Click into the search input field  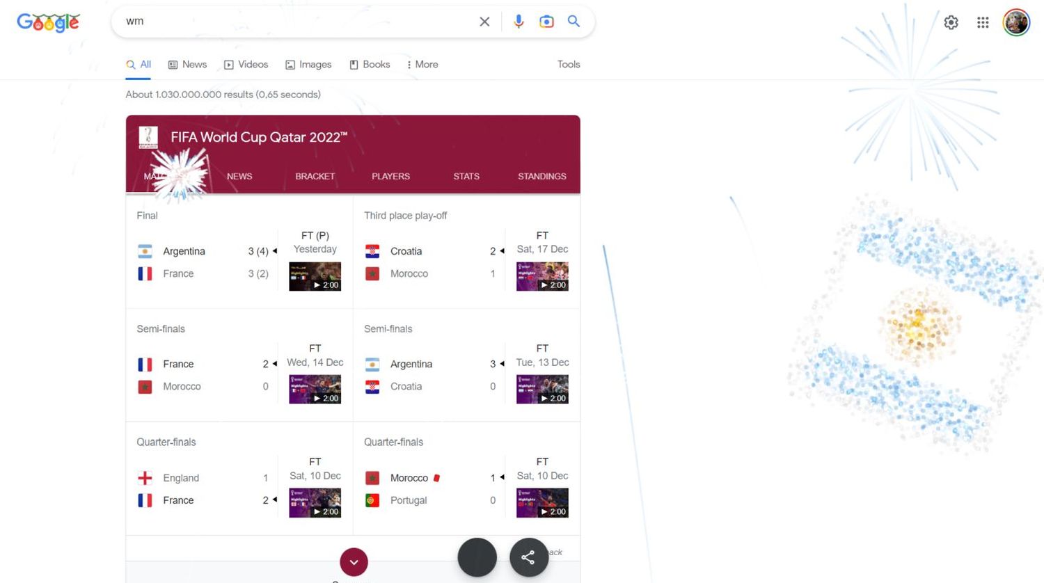tap(292, 22)
